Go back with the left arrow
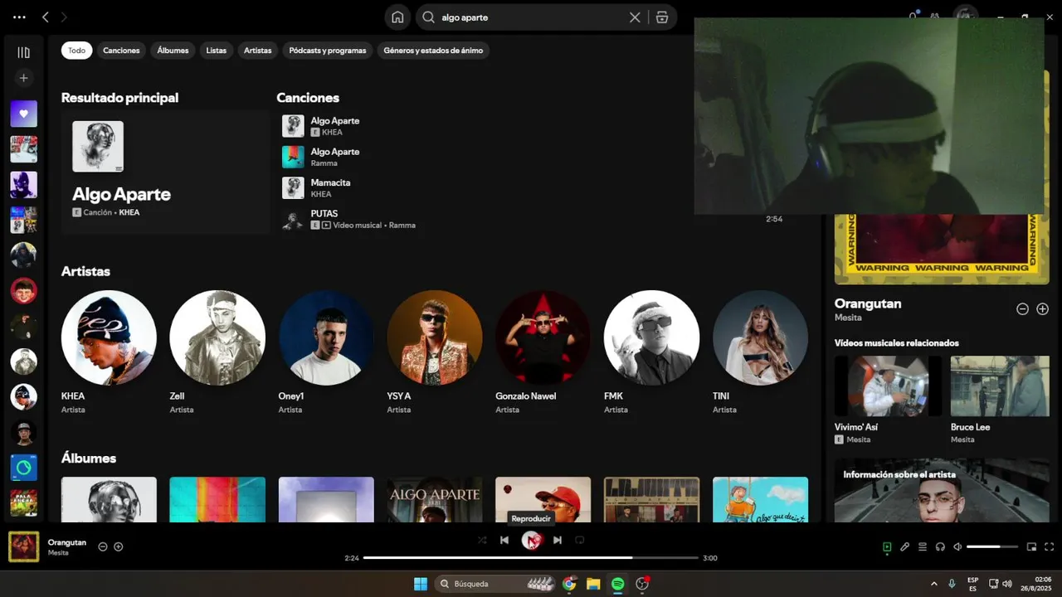 pyautogui.click(x=46, y=17)
